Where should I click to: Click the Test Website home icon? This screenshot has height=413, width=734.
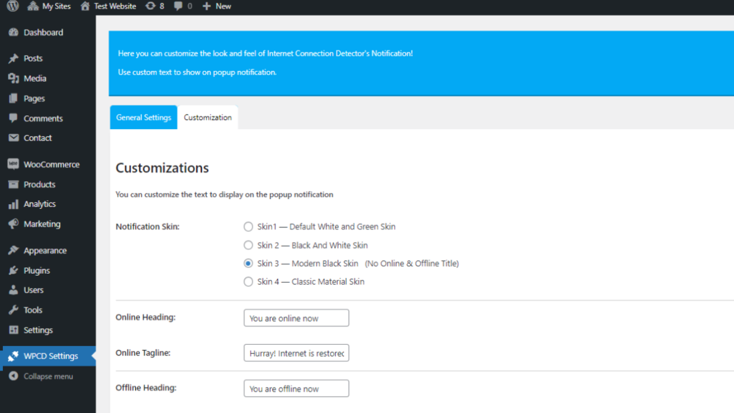tap(85, 6)
